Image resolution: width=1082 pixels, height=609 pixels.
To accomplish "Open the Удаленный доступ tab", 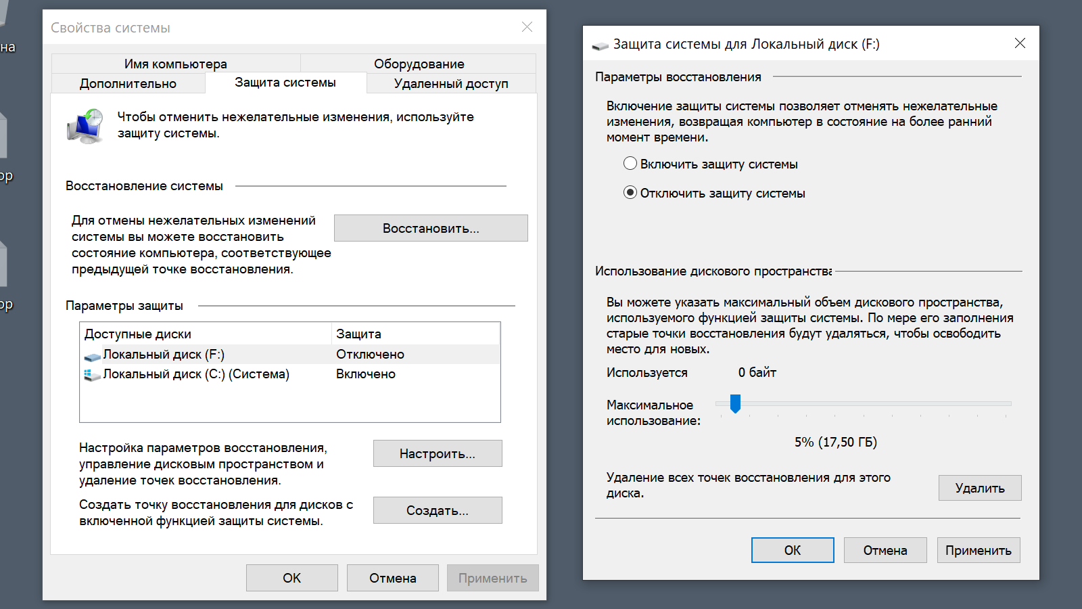I will point(451,83).
